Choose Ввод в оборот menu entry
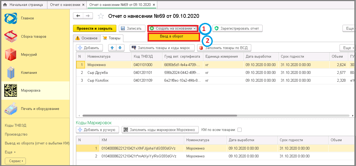356x166 pixels. tap(173, 36)
